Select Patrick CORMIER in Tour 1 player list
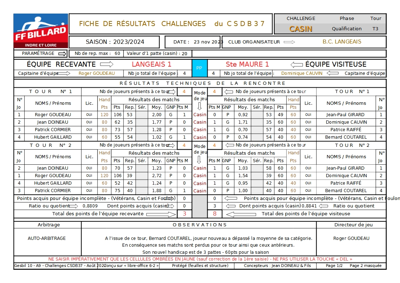This screenshot has height=283, width=400. [x=53, y=130]
